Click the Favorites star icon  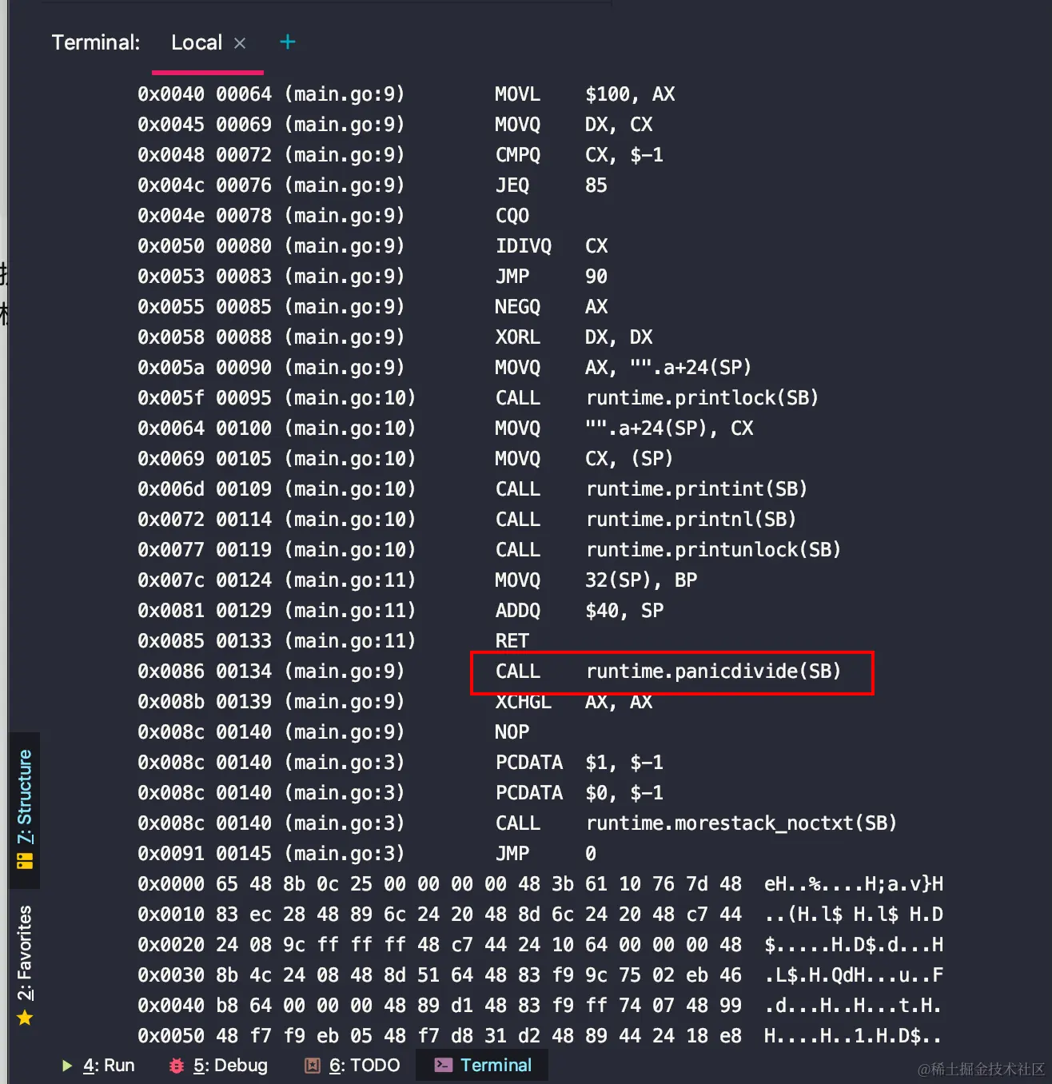(25, 1018)
